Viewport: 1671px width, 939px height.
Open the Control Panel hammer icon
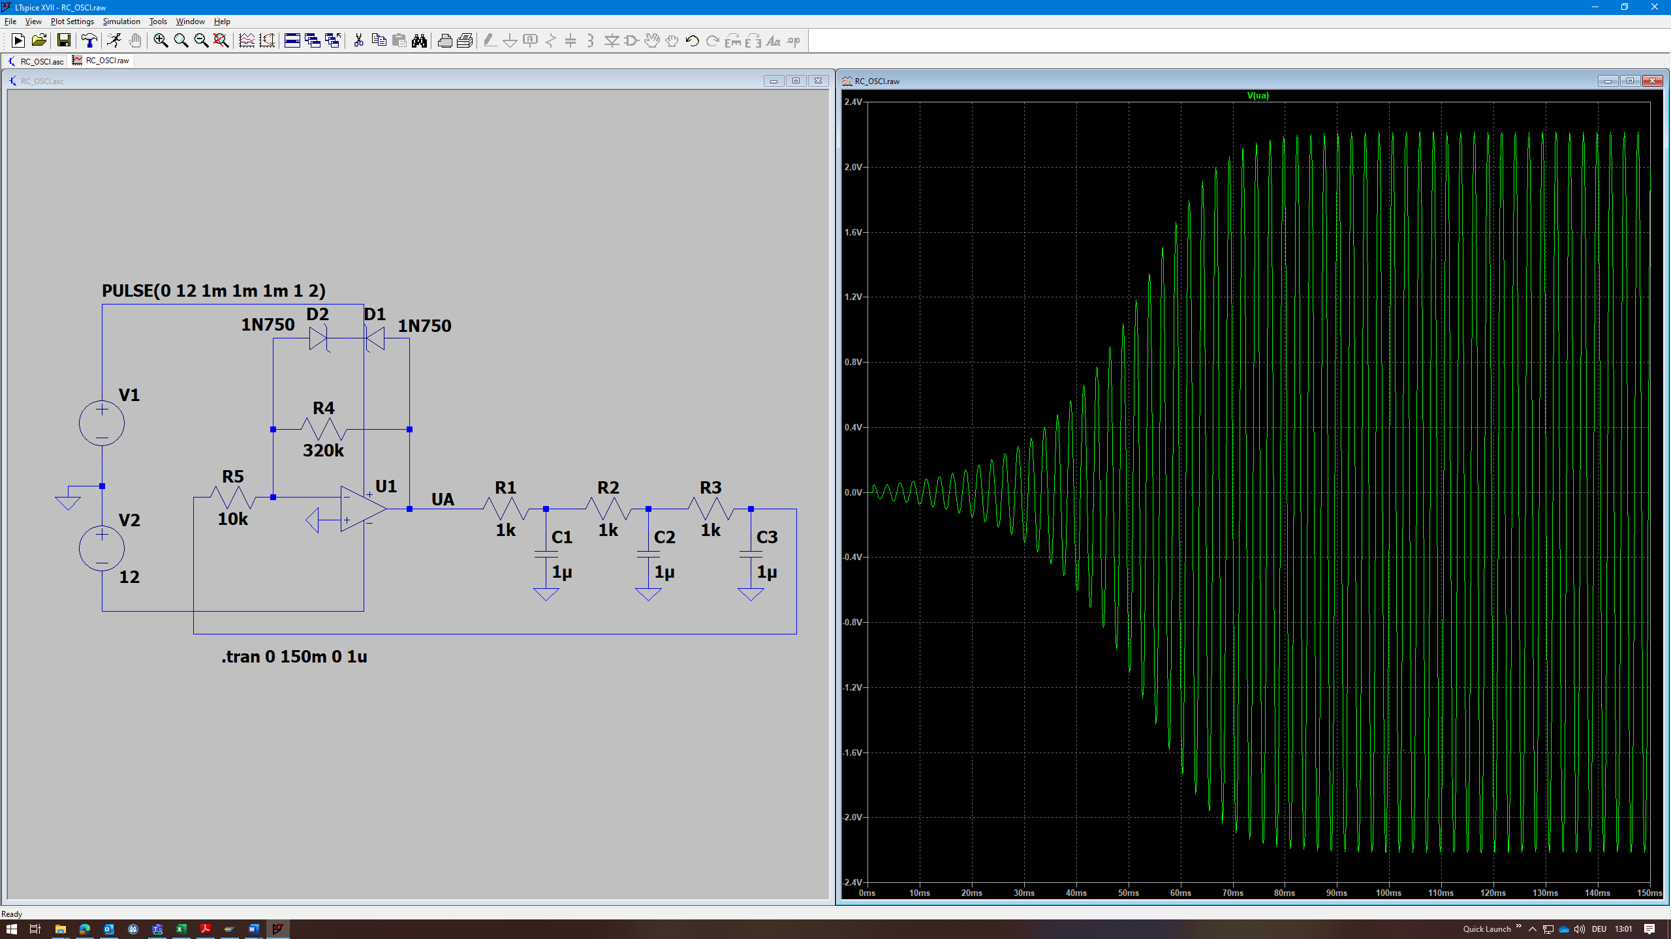click(x=89, y=40)
